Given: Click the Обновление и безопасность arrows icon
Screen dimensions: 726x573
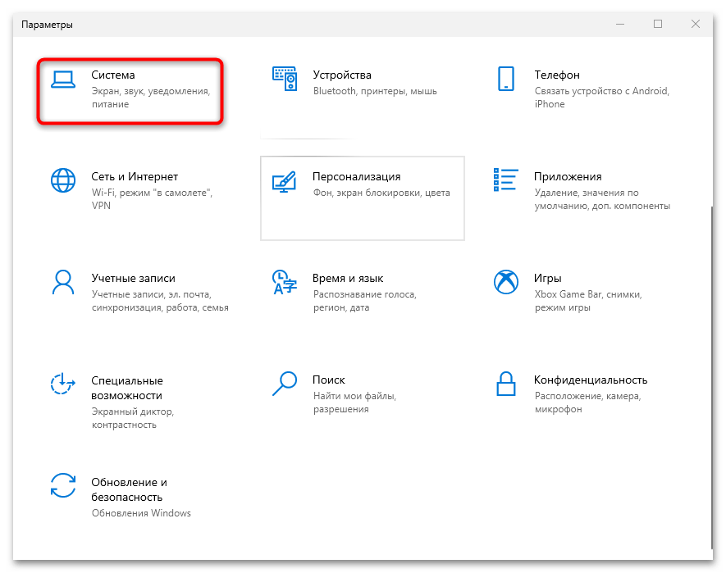Looking at the screenshot, I should click(63, 485).
